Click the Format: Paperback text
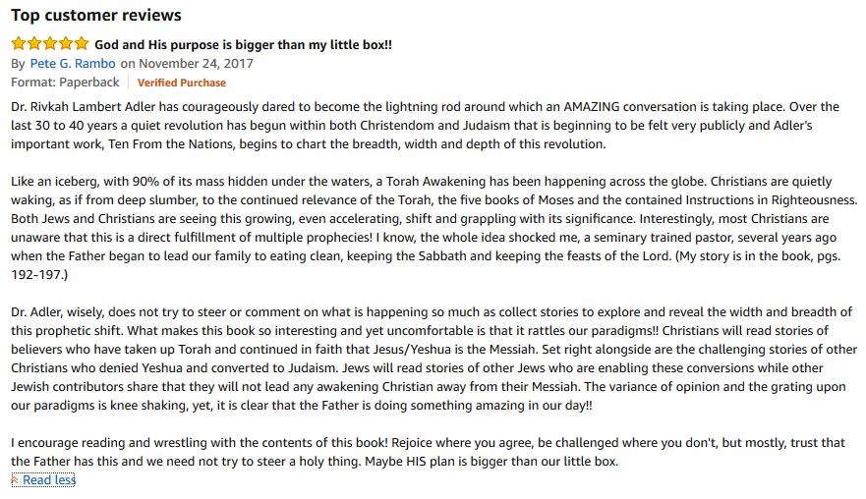The width and height of the screenshot is (866, 499). click(65, 83)
